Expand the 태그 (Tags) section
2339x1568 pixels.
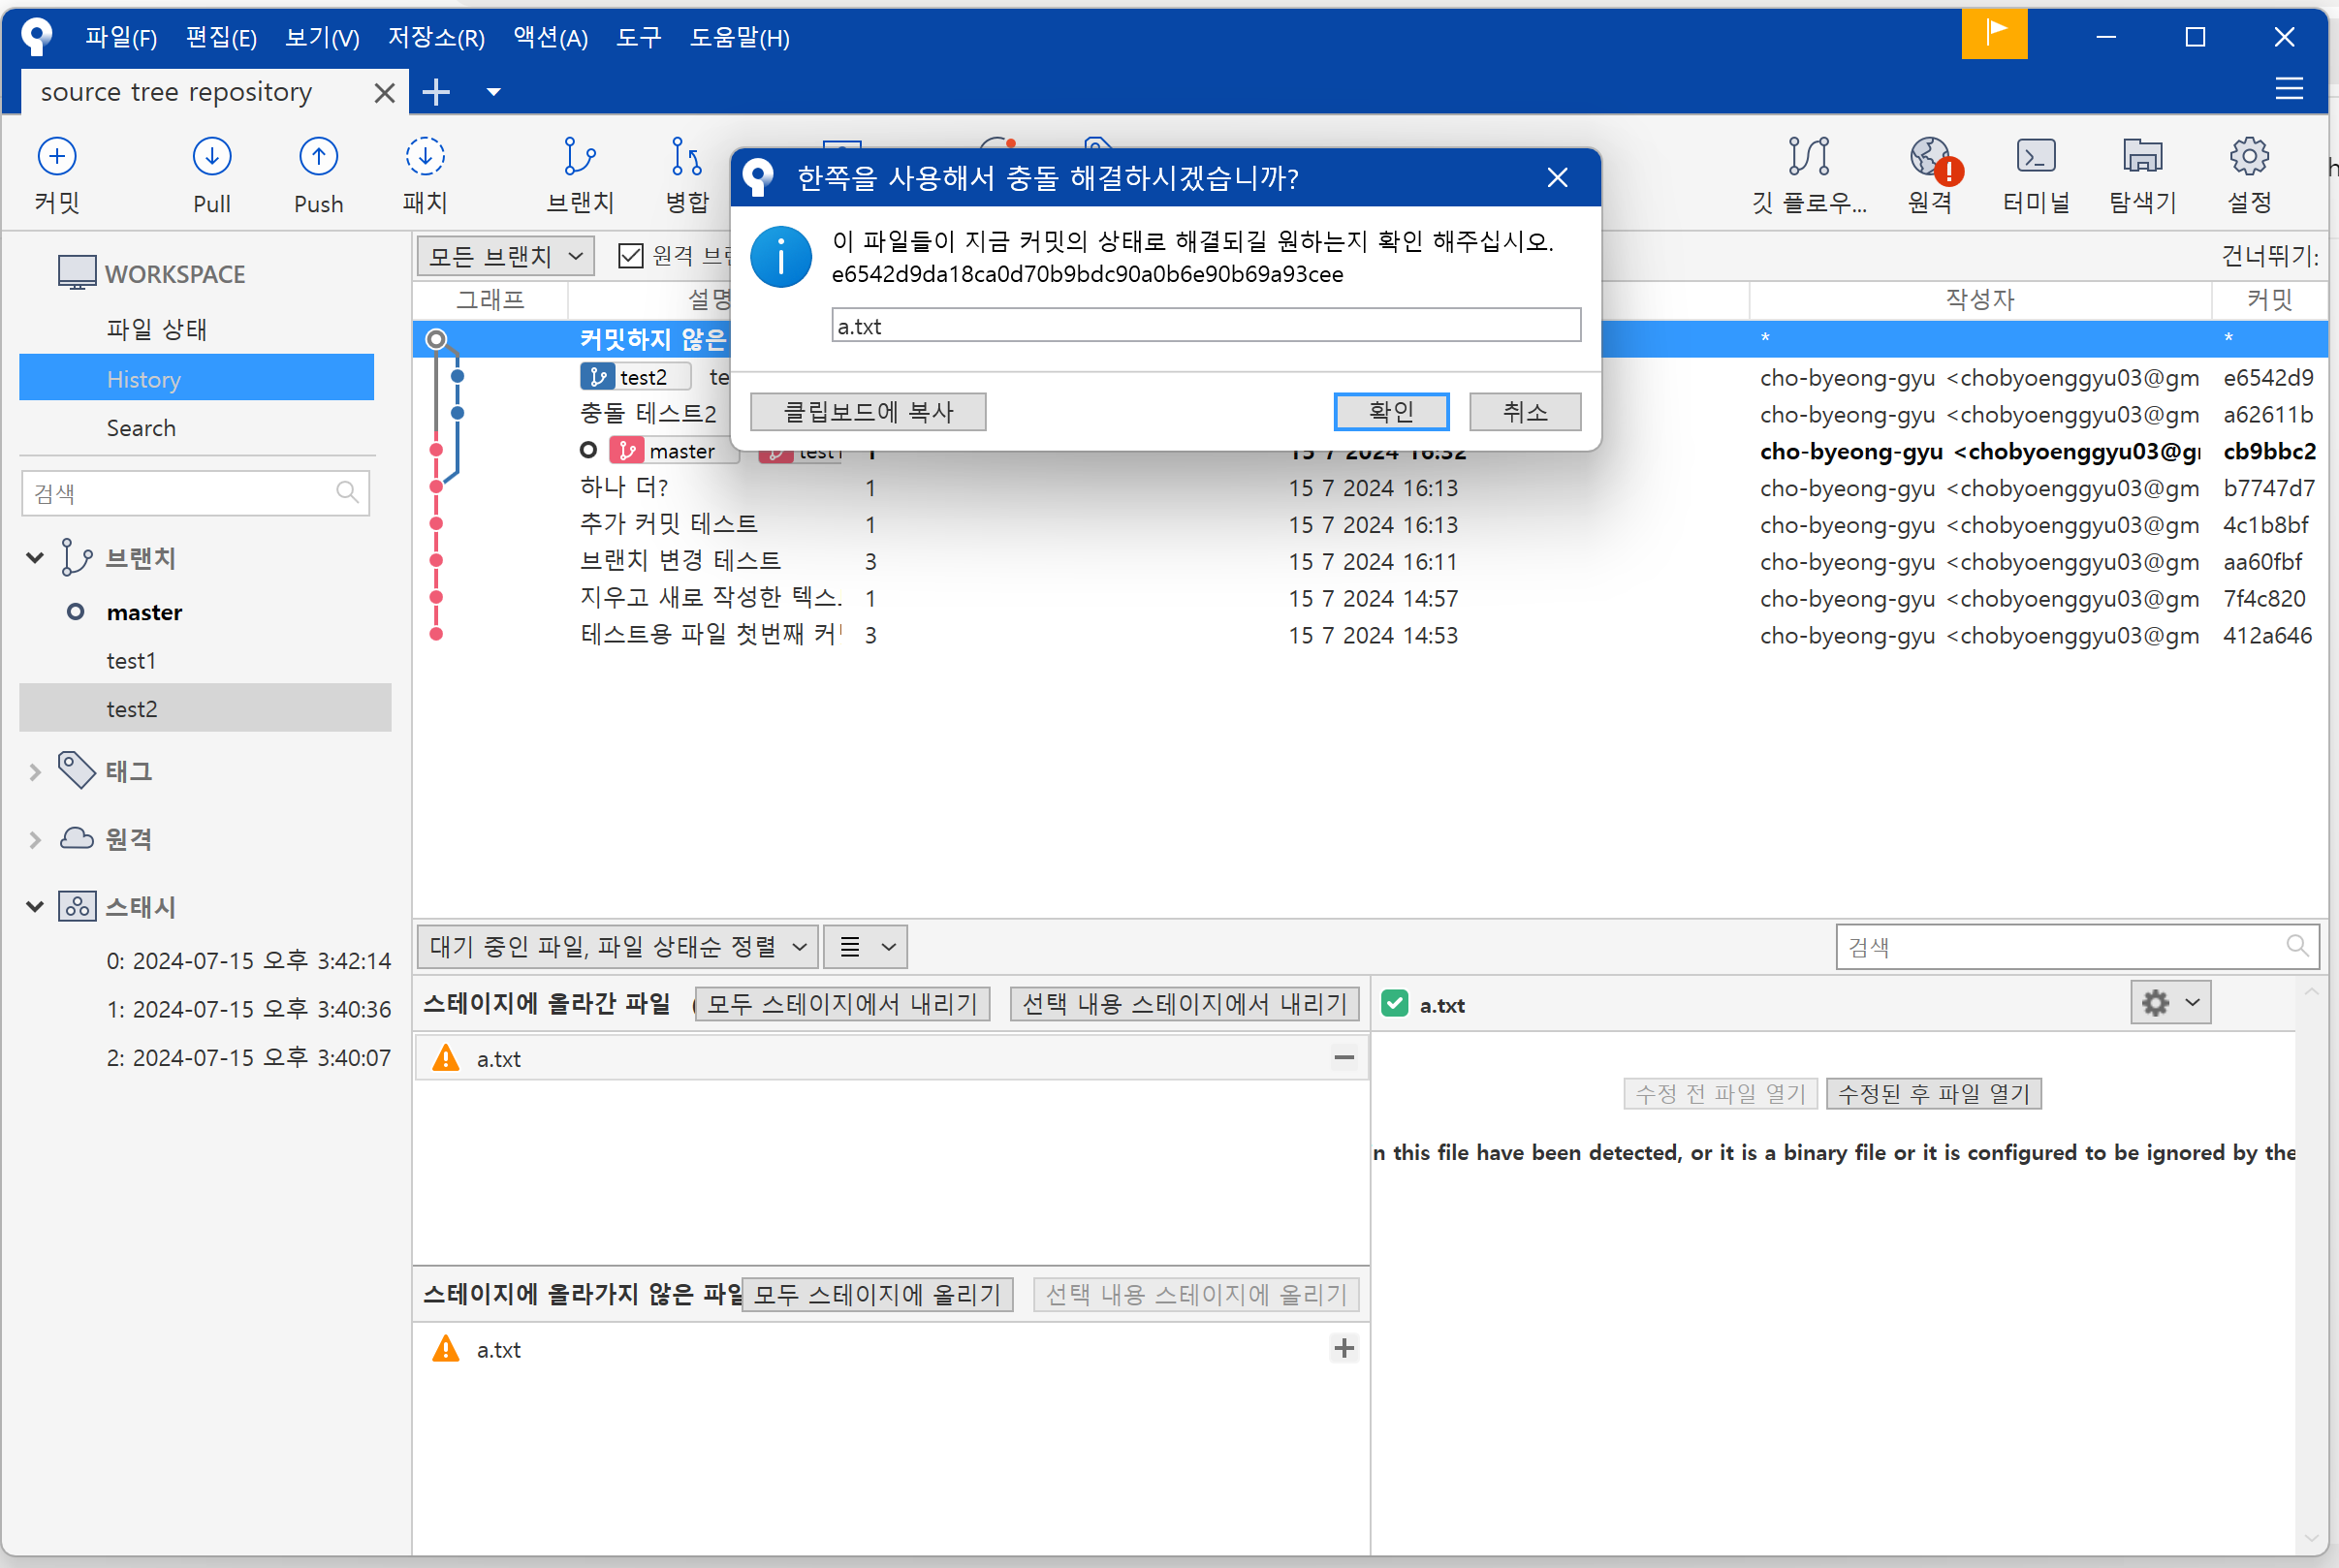tap(35, 771)
